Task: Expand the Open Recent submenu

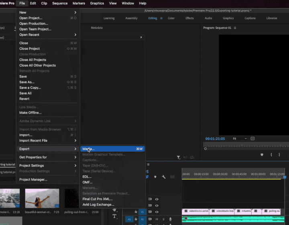Action: (75, 35)
